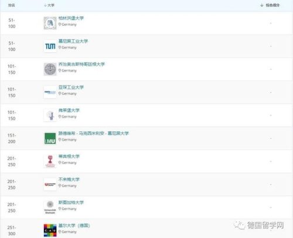Screen dimensions: 293x238
Task: Click the Göttingen University seal logo
Action: coord(50,69)
